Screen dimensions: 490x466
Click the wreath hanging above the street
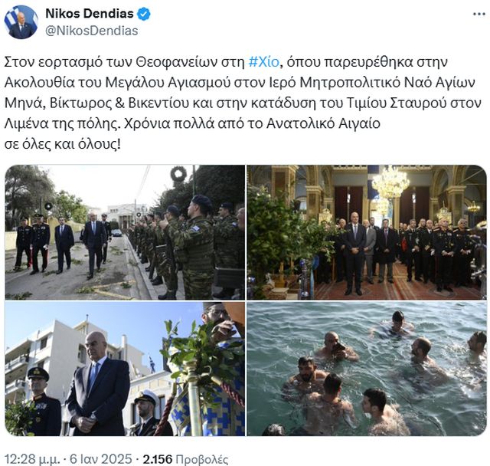tap(178, 174)
